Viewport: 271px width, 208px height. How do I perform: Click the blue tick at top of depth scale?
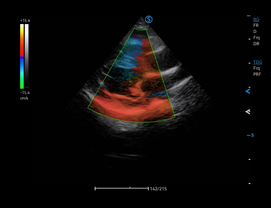[x=248, y=16]
